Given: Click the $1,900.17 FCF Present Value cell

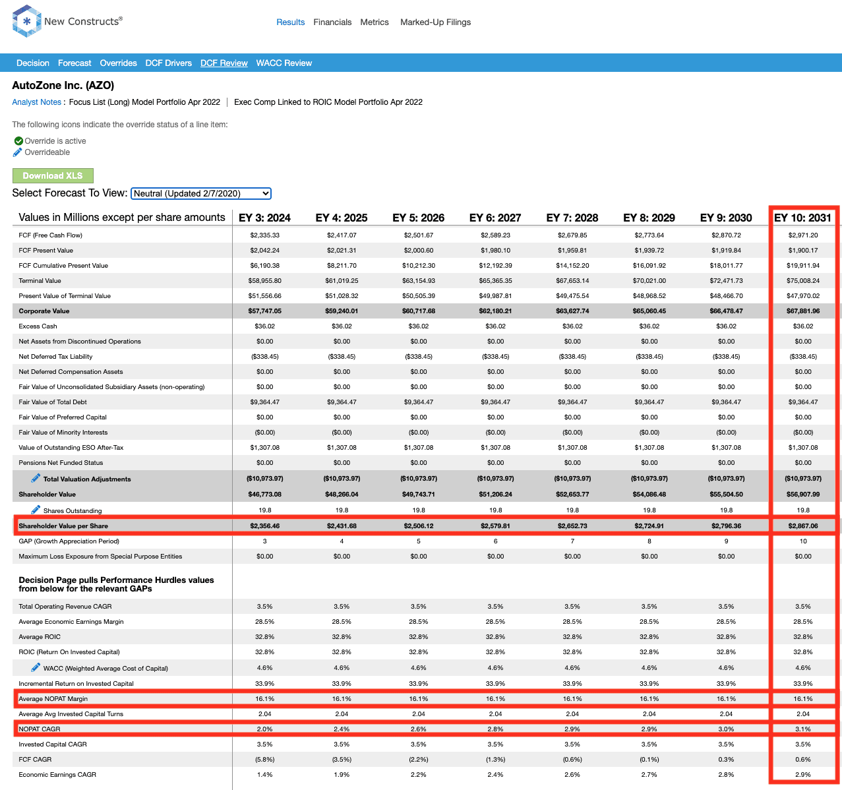Looking at the screenshot, I should [803, 251].
